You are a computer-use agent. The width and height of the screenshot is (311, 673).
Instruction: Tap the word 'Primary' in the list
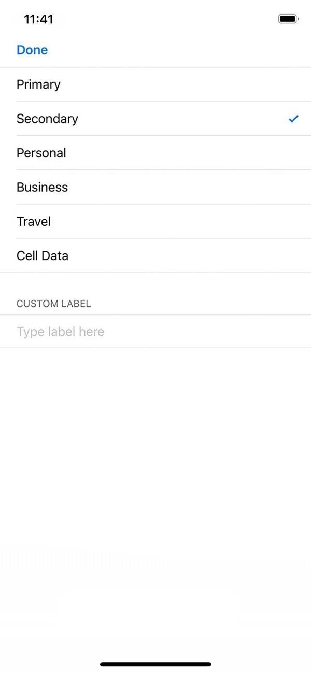(x=38, y=84)
